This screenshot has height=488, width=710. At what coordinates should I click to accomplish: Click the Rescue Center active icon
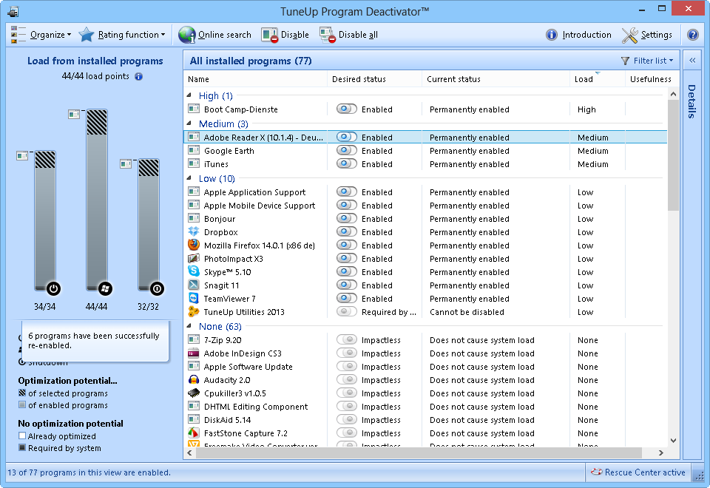(596, 472)
